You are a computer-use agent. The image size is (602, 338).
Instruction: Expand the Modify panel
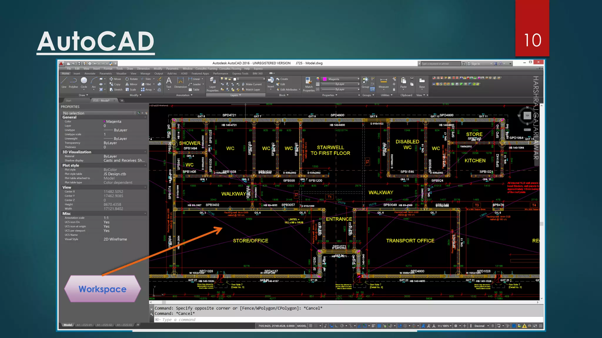point(136,95)
